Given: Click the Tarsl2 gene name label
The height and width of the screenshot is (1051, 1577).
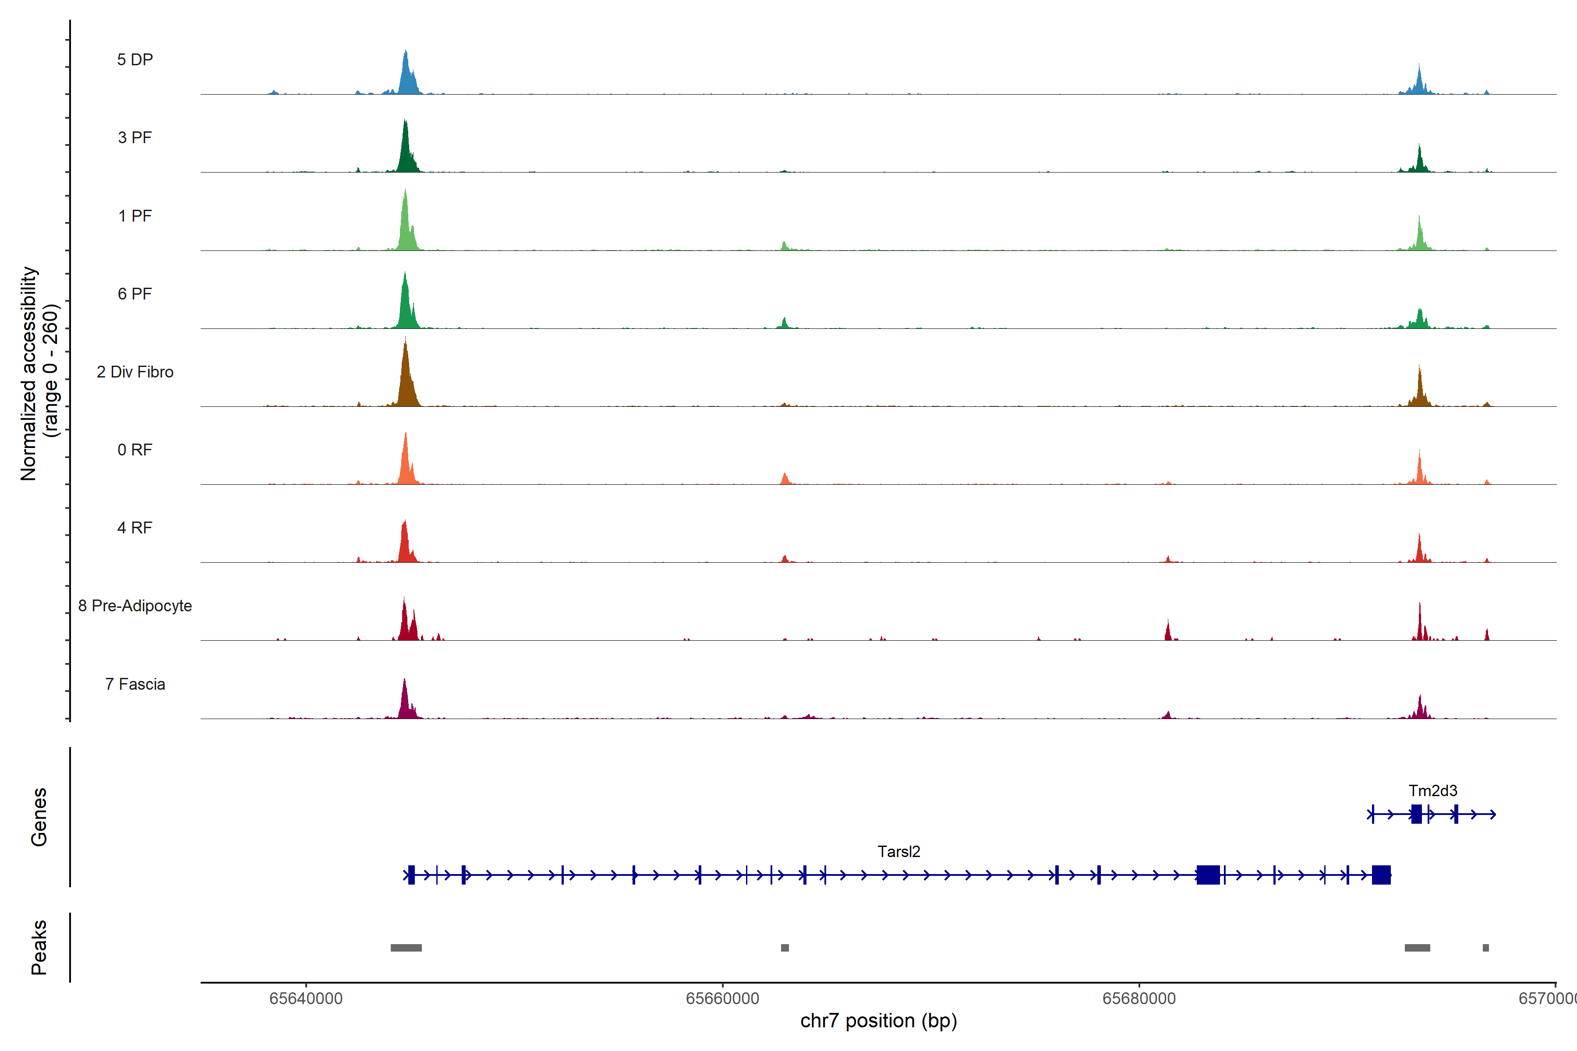Looking at the screenshot, I should pos(898,852).
